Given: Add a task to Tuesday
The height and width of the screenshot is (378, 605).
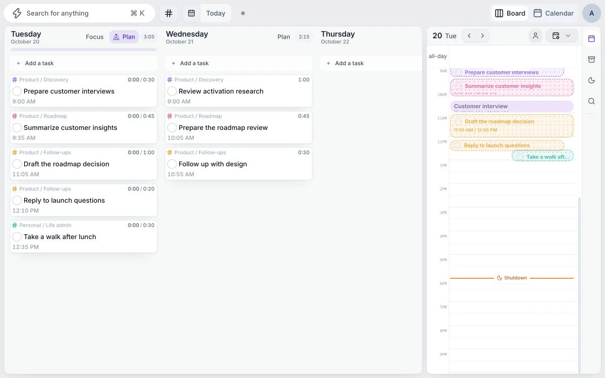Looking at the screenshot, I should [x=84, y=63].
